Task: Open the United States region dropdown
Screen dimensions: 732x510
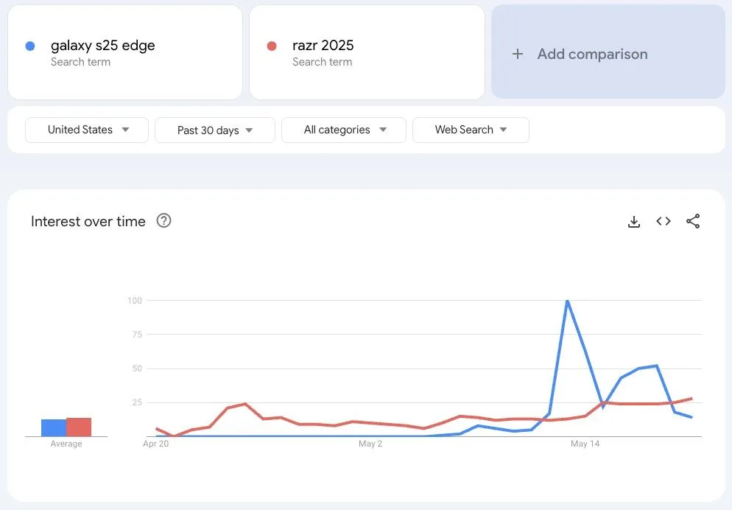Action: pos(87,130)
